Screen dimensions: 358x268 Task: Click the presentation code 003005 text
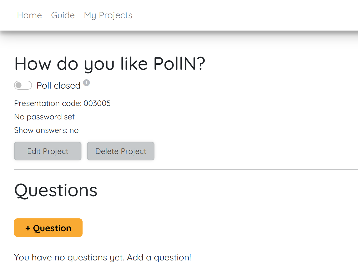click(62, 103)
